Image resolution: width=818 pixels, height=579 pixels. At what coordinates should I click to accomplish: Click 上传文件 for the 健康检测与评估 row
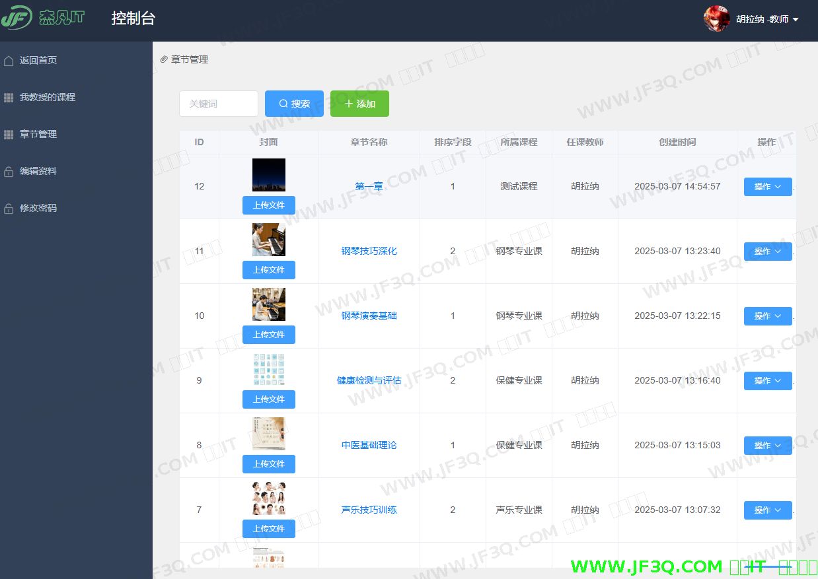tap(268, 399)
